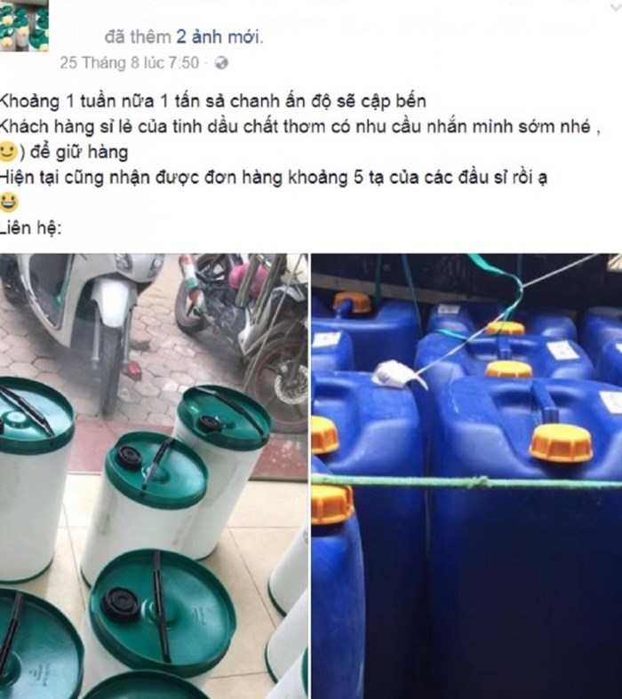Click the large orange cap in blue cans photo
Image resolution: width=622 pixels, height=699 pixels.
(x=562, y=443)
